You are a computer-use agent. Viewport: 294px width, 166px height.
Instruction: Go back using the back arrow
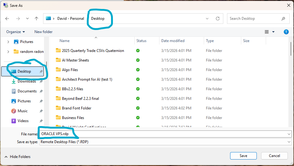tap(7, 19)
